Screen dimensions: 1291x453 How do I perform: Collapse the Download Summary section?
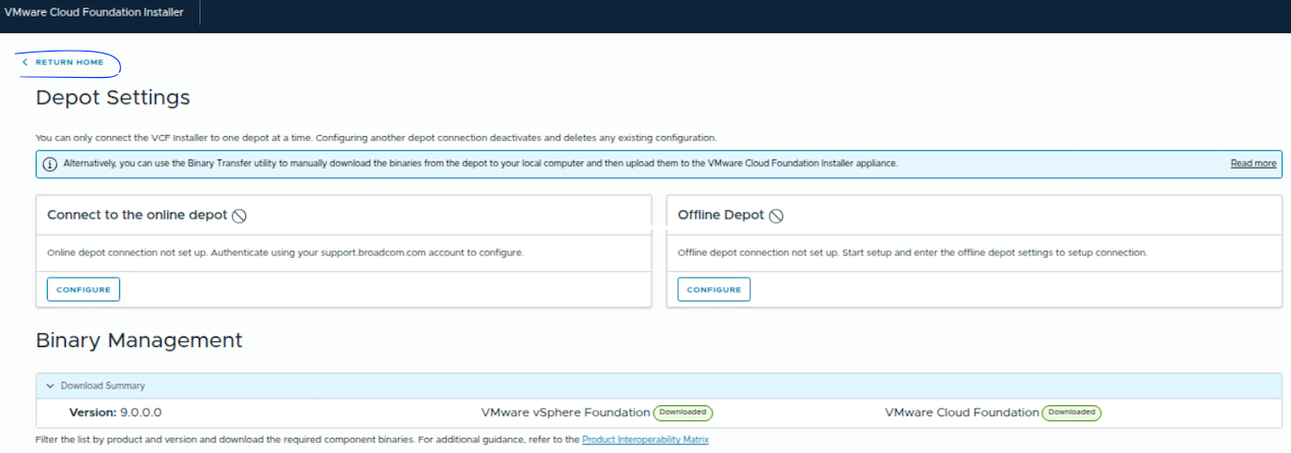click(x=50, y=385)
